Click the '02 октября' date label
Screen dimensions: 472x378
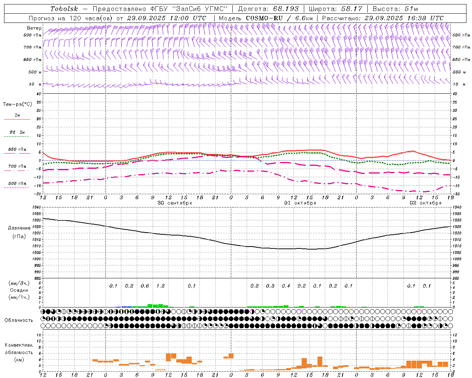[x=426, y=203]
